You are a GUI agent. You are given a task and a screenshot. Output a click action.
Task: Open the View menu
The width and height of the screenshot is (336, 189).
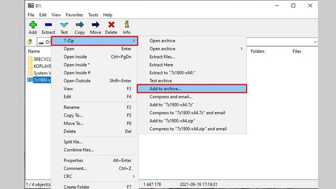point(56,15)
